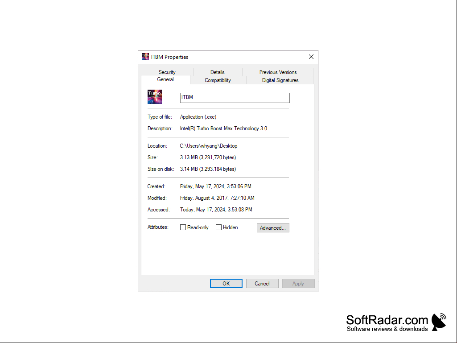Open the Compatibility tab
This screenshot has height=343, width=457.
[x=218, y=80]
